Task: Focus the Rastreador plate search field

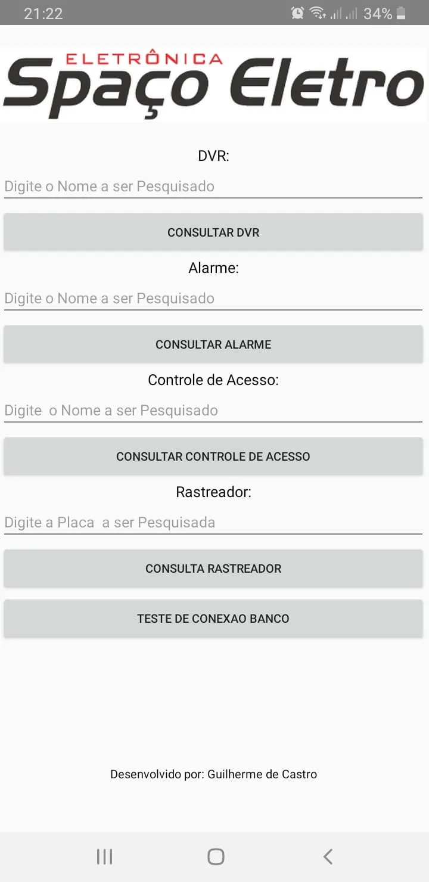Action: point(213,523)
